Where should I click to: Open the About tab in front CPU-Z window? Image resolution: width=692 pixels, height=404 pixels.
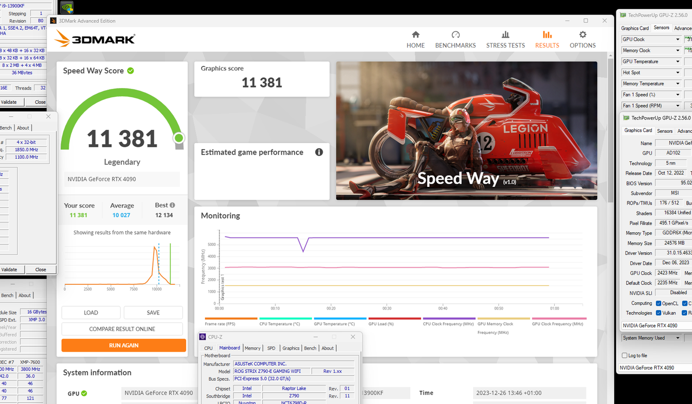pos(328,348)
